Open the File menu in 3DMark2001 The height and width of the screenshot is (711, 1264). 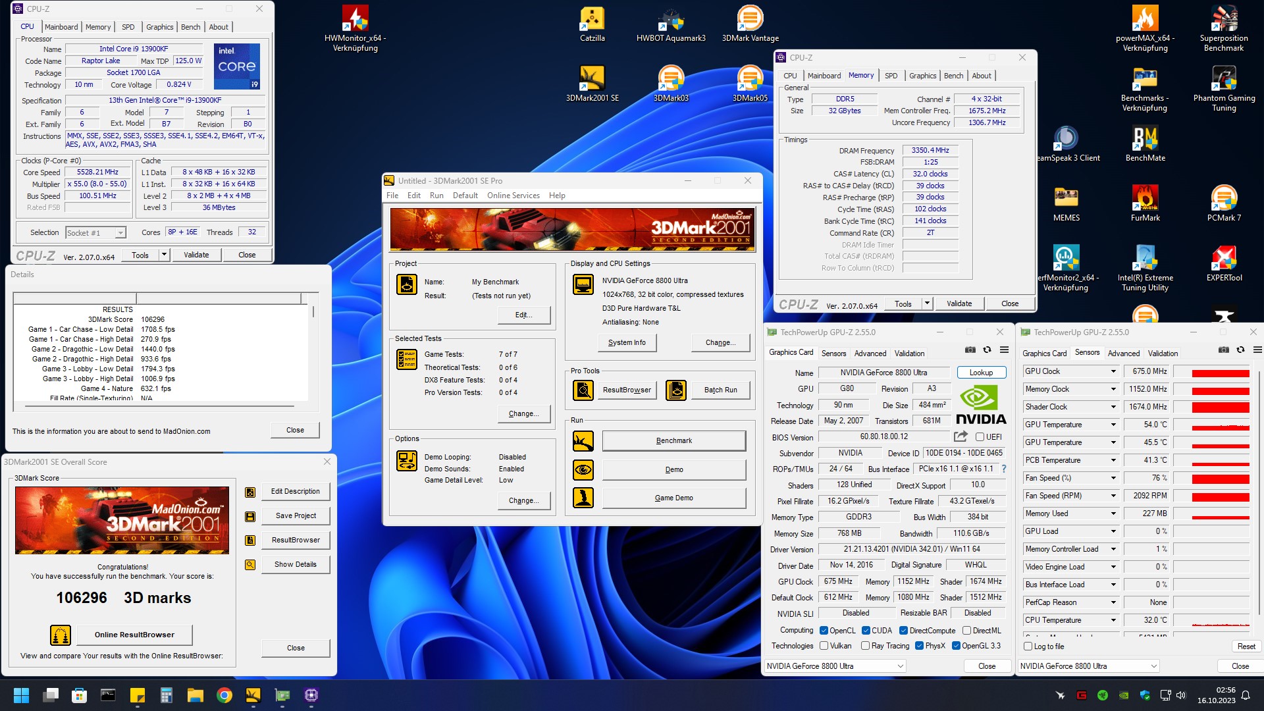click(x=392, y=196)
